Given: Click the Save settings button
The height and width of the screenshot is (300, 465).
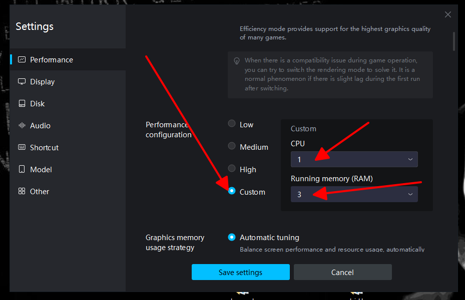Looking at the screenshot, I should 240,272.
